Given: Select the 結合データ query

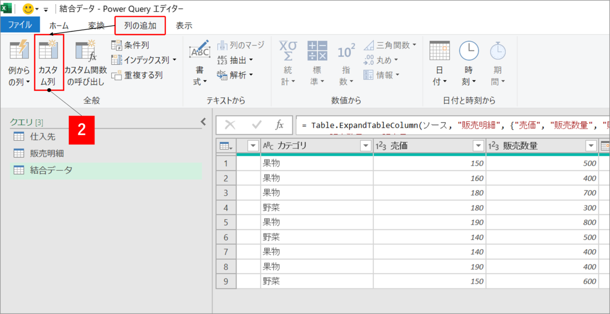Looking at the screenshot, I should tap(106, 170).
